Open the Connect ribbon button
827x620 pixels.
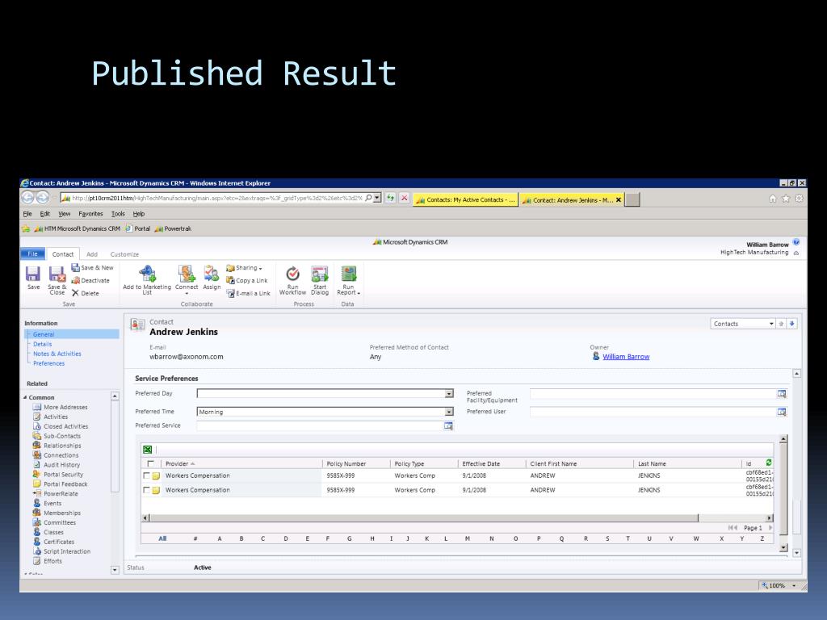click(187, 280)
